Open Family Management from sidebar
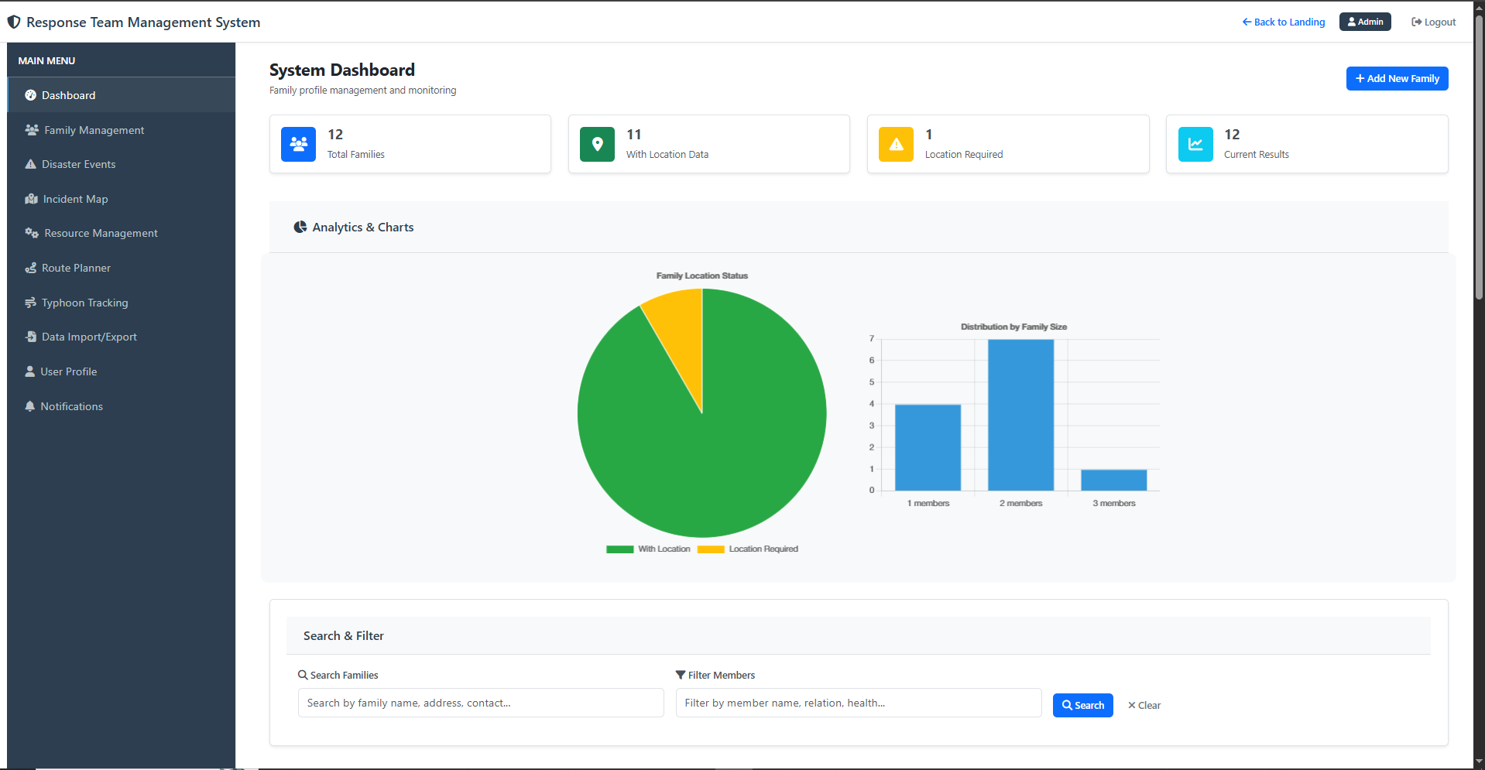 [94, 130]
